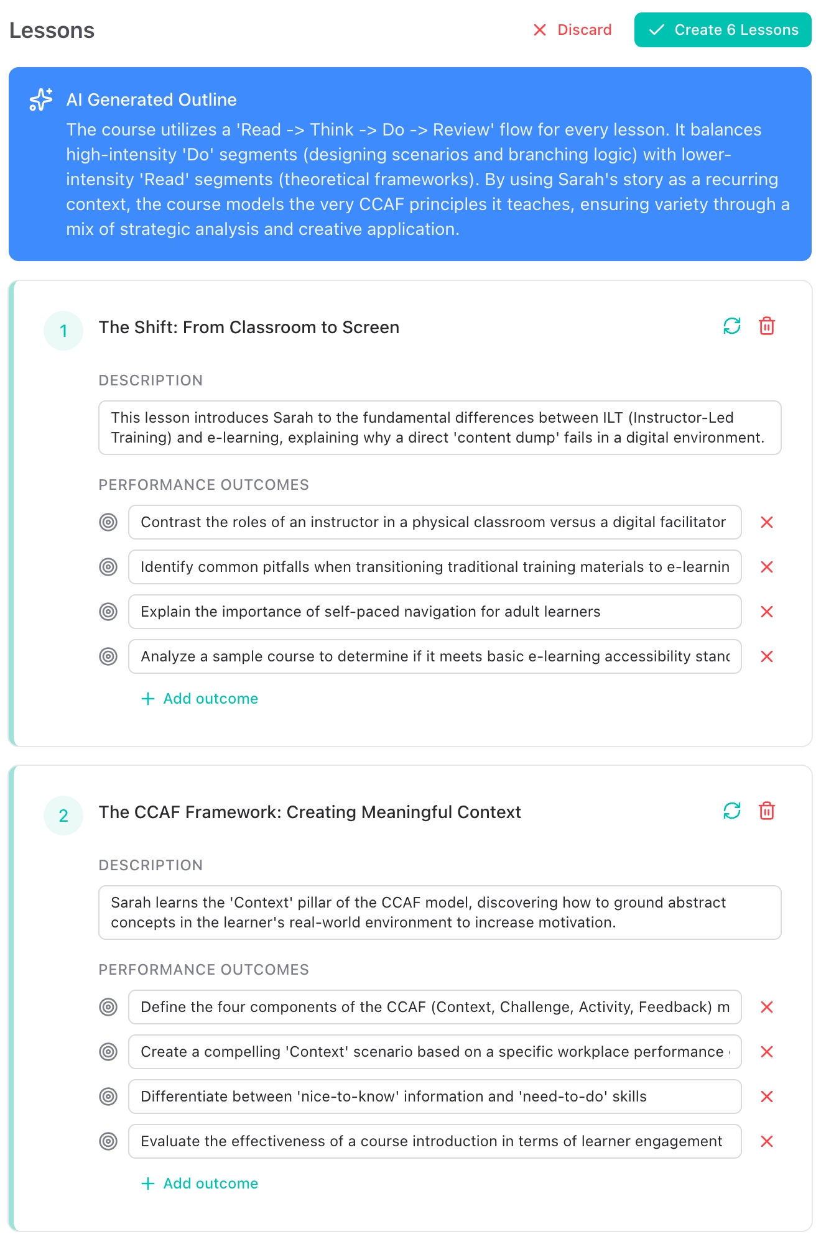Delete lesson 1 using the trash icon
Viewport: 821px width, 1237px height.
pyautogui.click(x=766, y=326)
